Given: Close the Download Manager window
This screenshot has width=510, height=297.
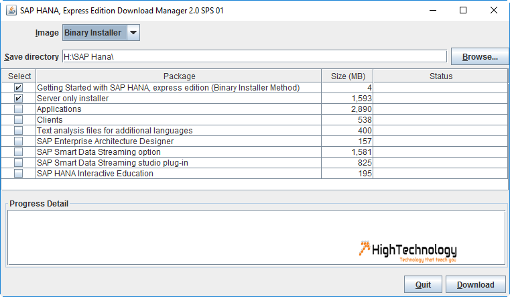Looking at the screenshot, I should tap(493, 11).
